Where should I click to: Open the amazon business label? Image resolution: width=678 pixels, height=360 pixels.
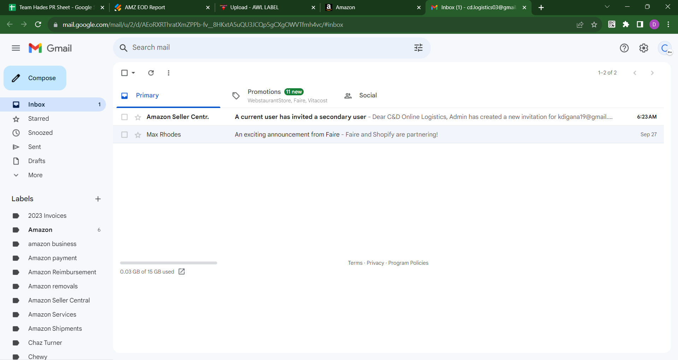53,244
